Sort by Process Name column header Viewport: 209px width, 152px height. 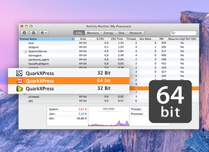click(47, 39)
